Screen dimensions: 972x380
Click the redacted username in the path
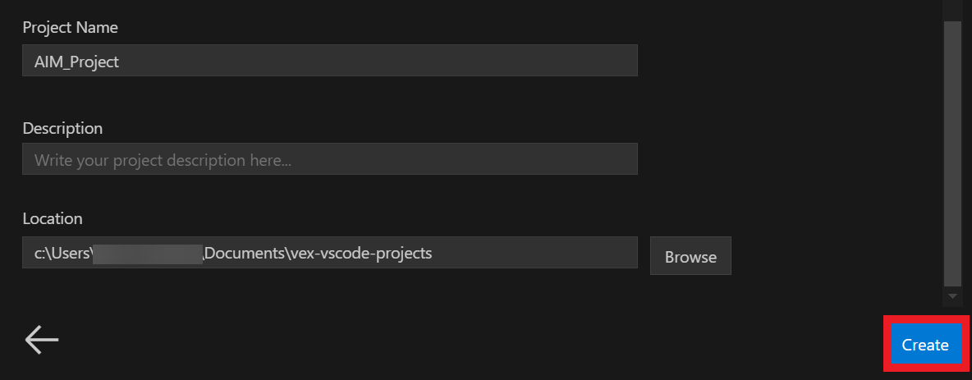pyautogui.click(x=147, y=253)
